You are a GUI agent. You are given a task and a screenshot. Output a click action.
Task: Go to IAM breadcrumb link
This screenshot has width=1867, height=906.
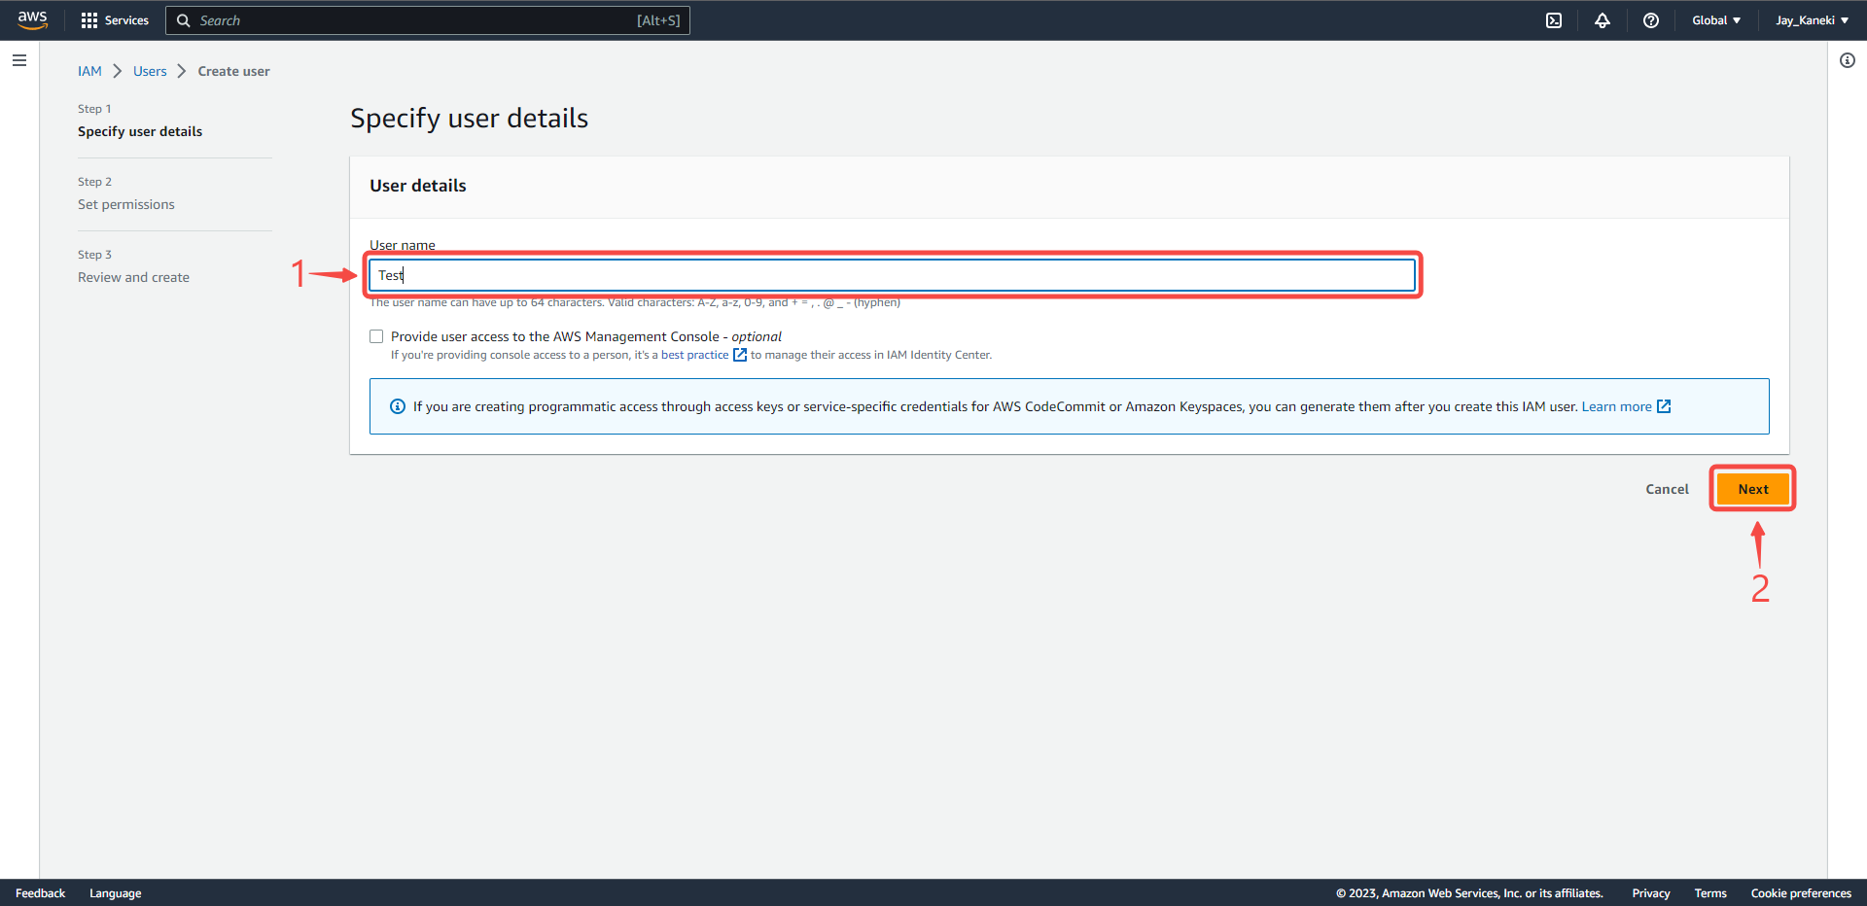[89, 71]
